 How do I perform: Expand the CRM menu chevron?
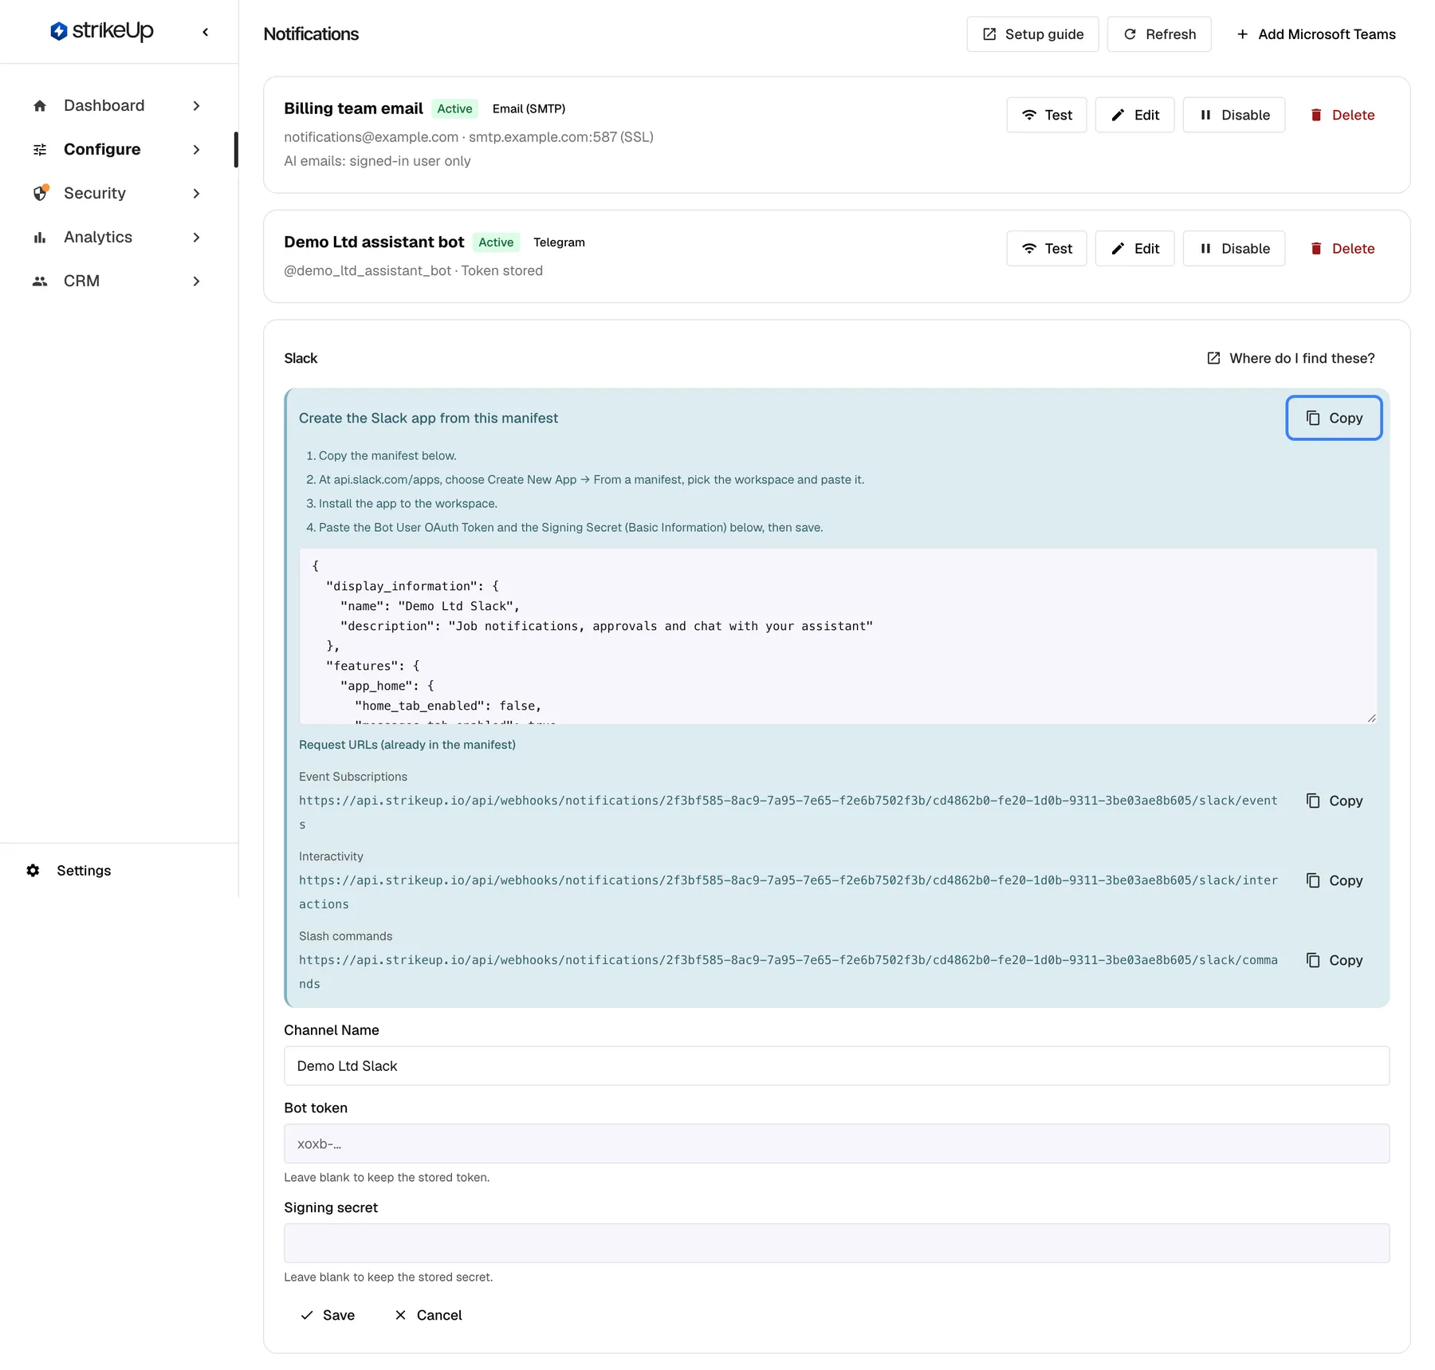click(196, 281)
